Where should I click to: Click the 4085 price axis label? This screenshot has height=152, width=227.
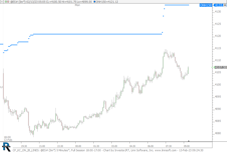click(x=218, y=121)
